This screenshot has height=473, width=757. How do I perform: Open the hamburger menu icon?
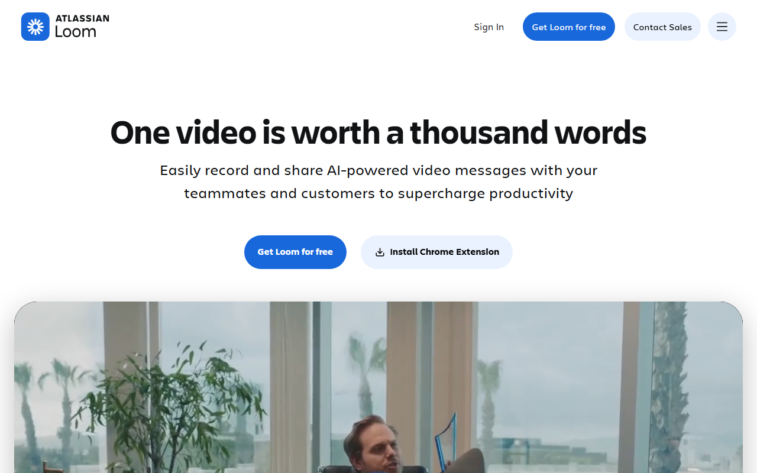pyautogui.click(x=722, y=27)
